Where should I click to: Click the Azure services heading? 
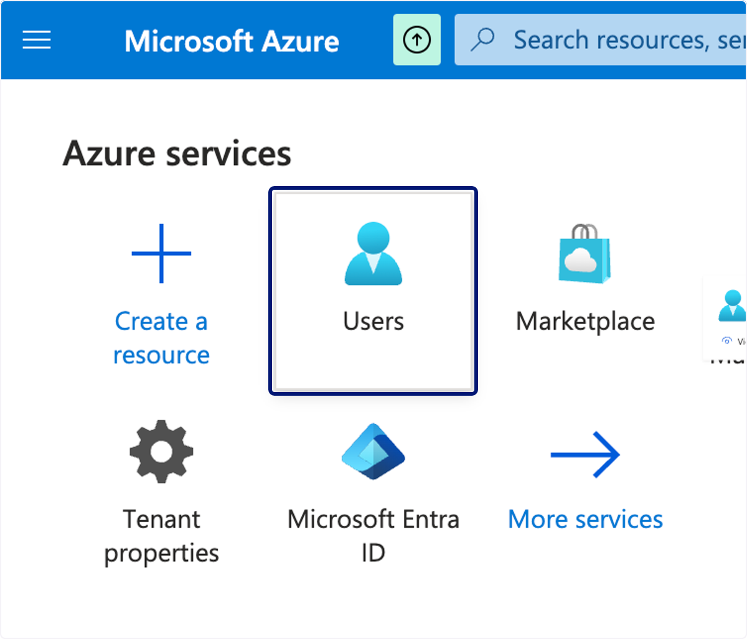coord(177,153)
